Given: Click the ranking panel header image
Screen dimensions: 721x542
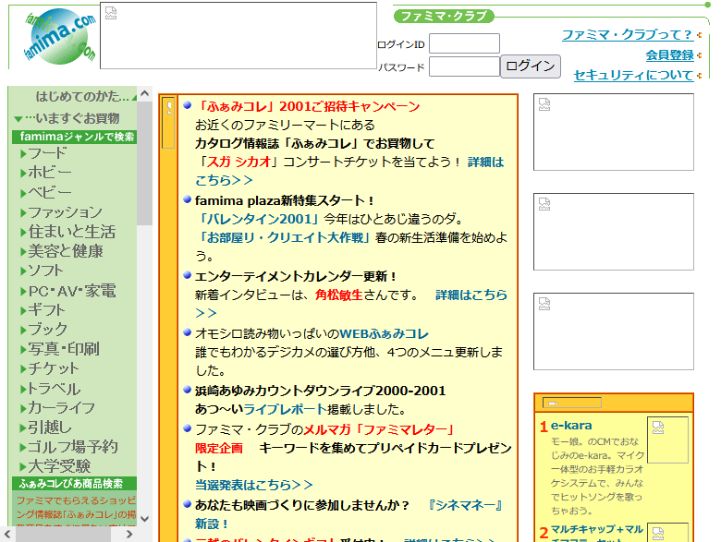Looking at the screenshot, I should point(572,403).
